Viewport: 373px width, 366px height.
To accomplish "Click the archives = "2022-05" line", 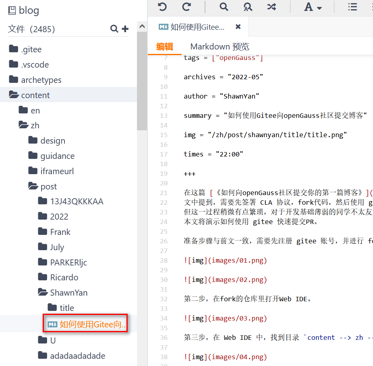I will pos(224,77).
